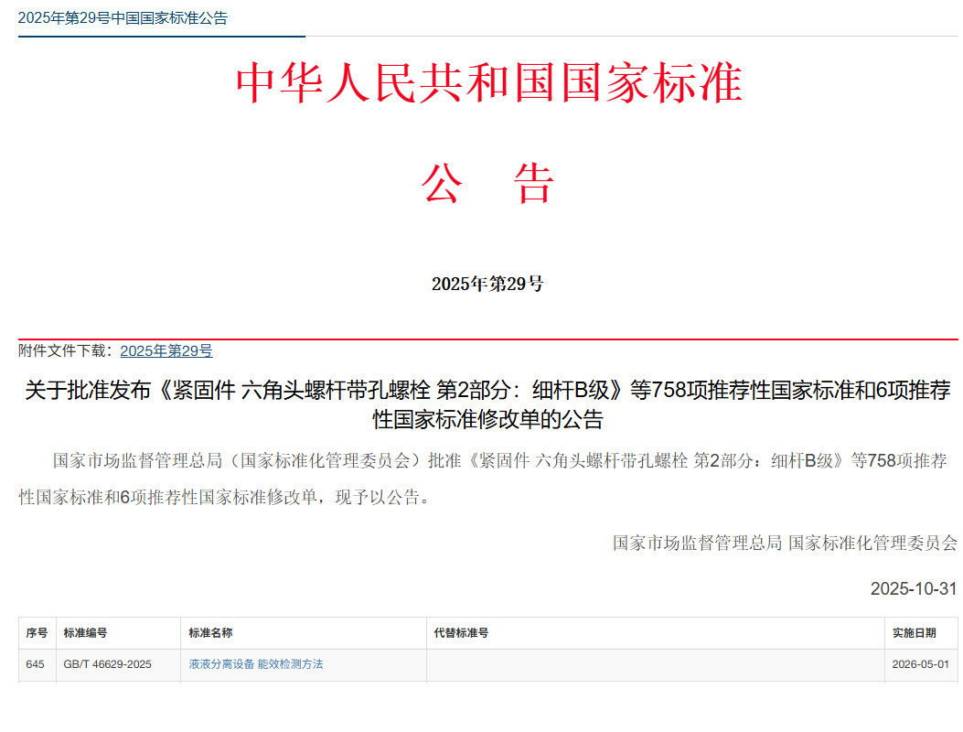Click the announcement title about 758项推荐性国家标准
963x732 pixels.
tap(482, 401)
